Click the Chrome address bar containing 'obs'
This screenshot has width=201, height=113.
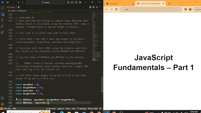151,9
